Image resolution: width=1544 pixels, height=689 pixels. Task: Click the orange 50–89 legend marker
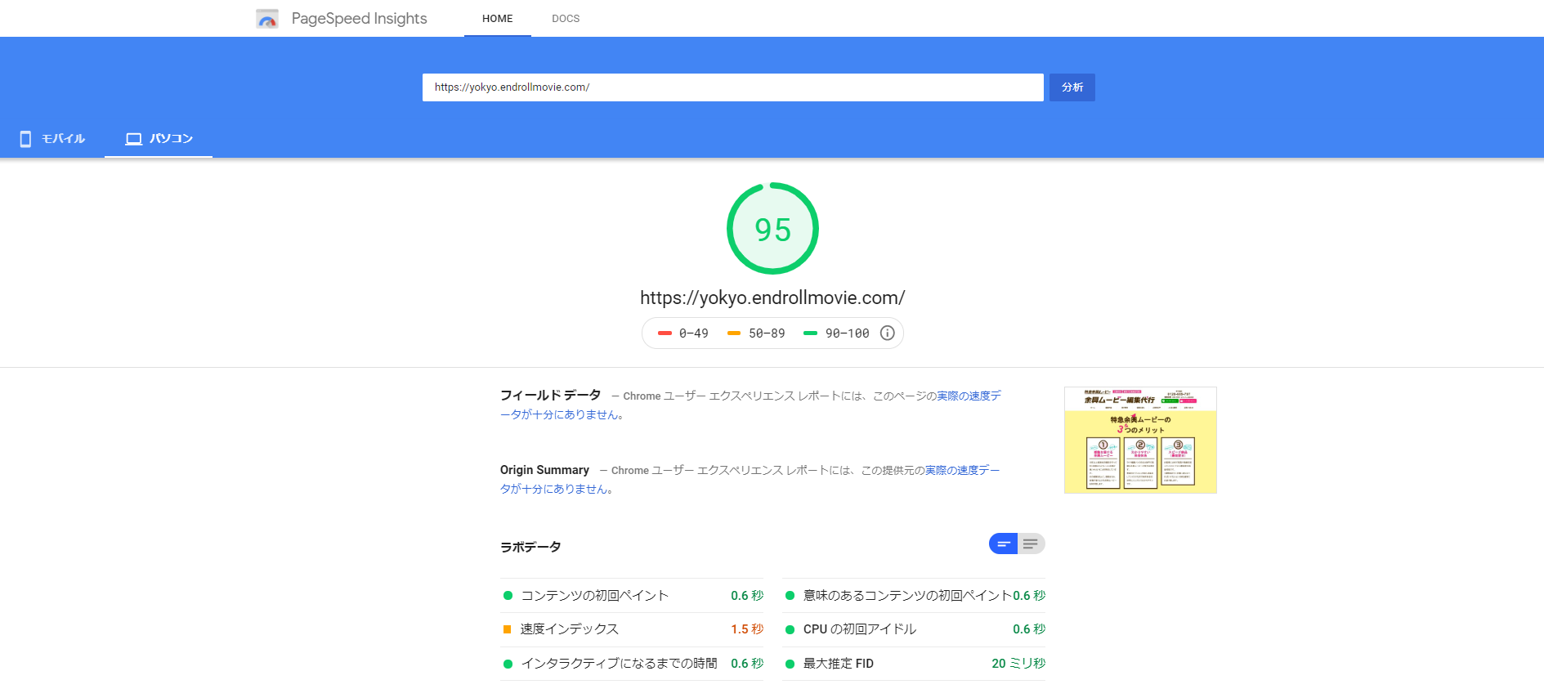[x=734, y=333]
